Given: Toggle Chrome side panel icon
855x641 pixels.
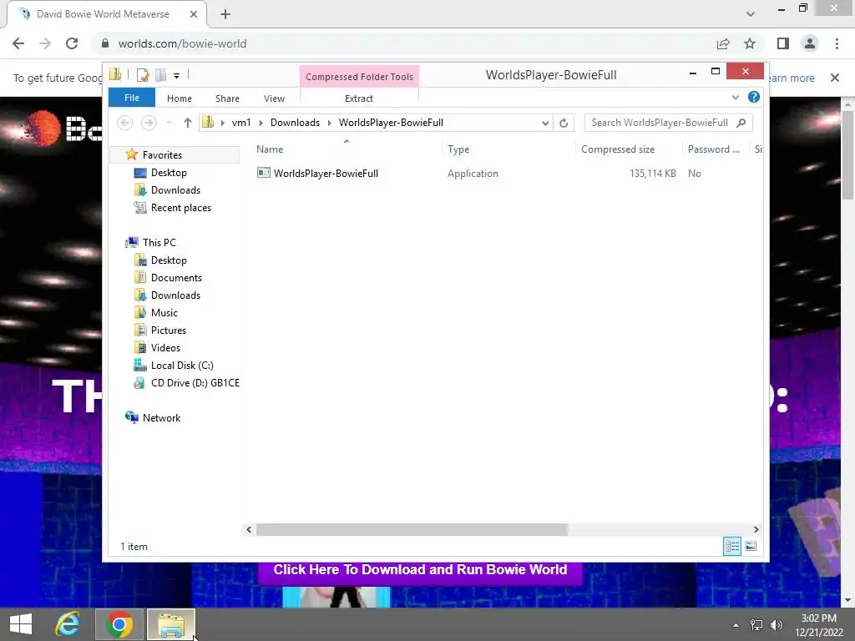Looking at the screenshot, I should point(783,43).
